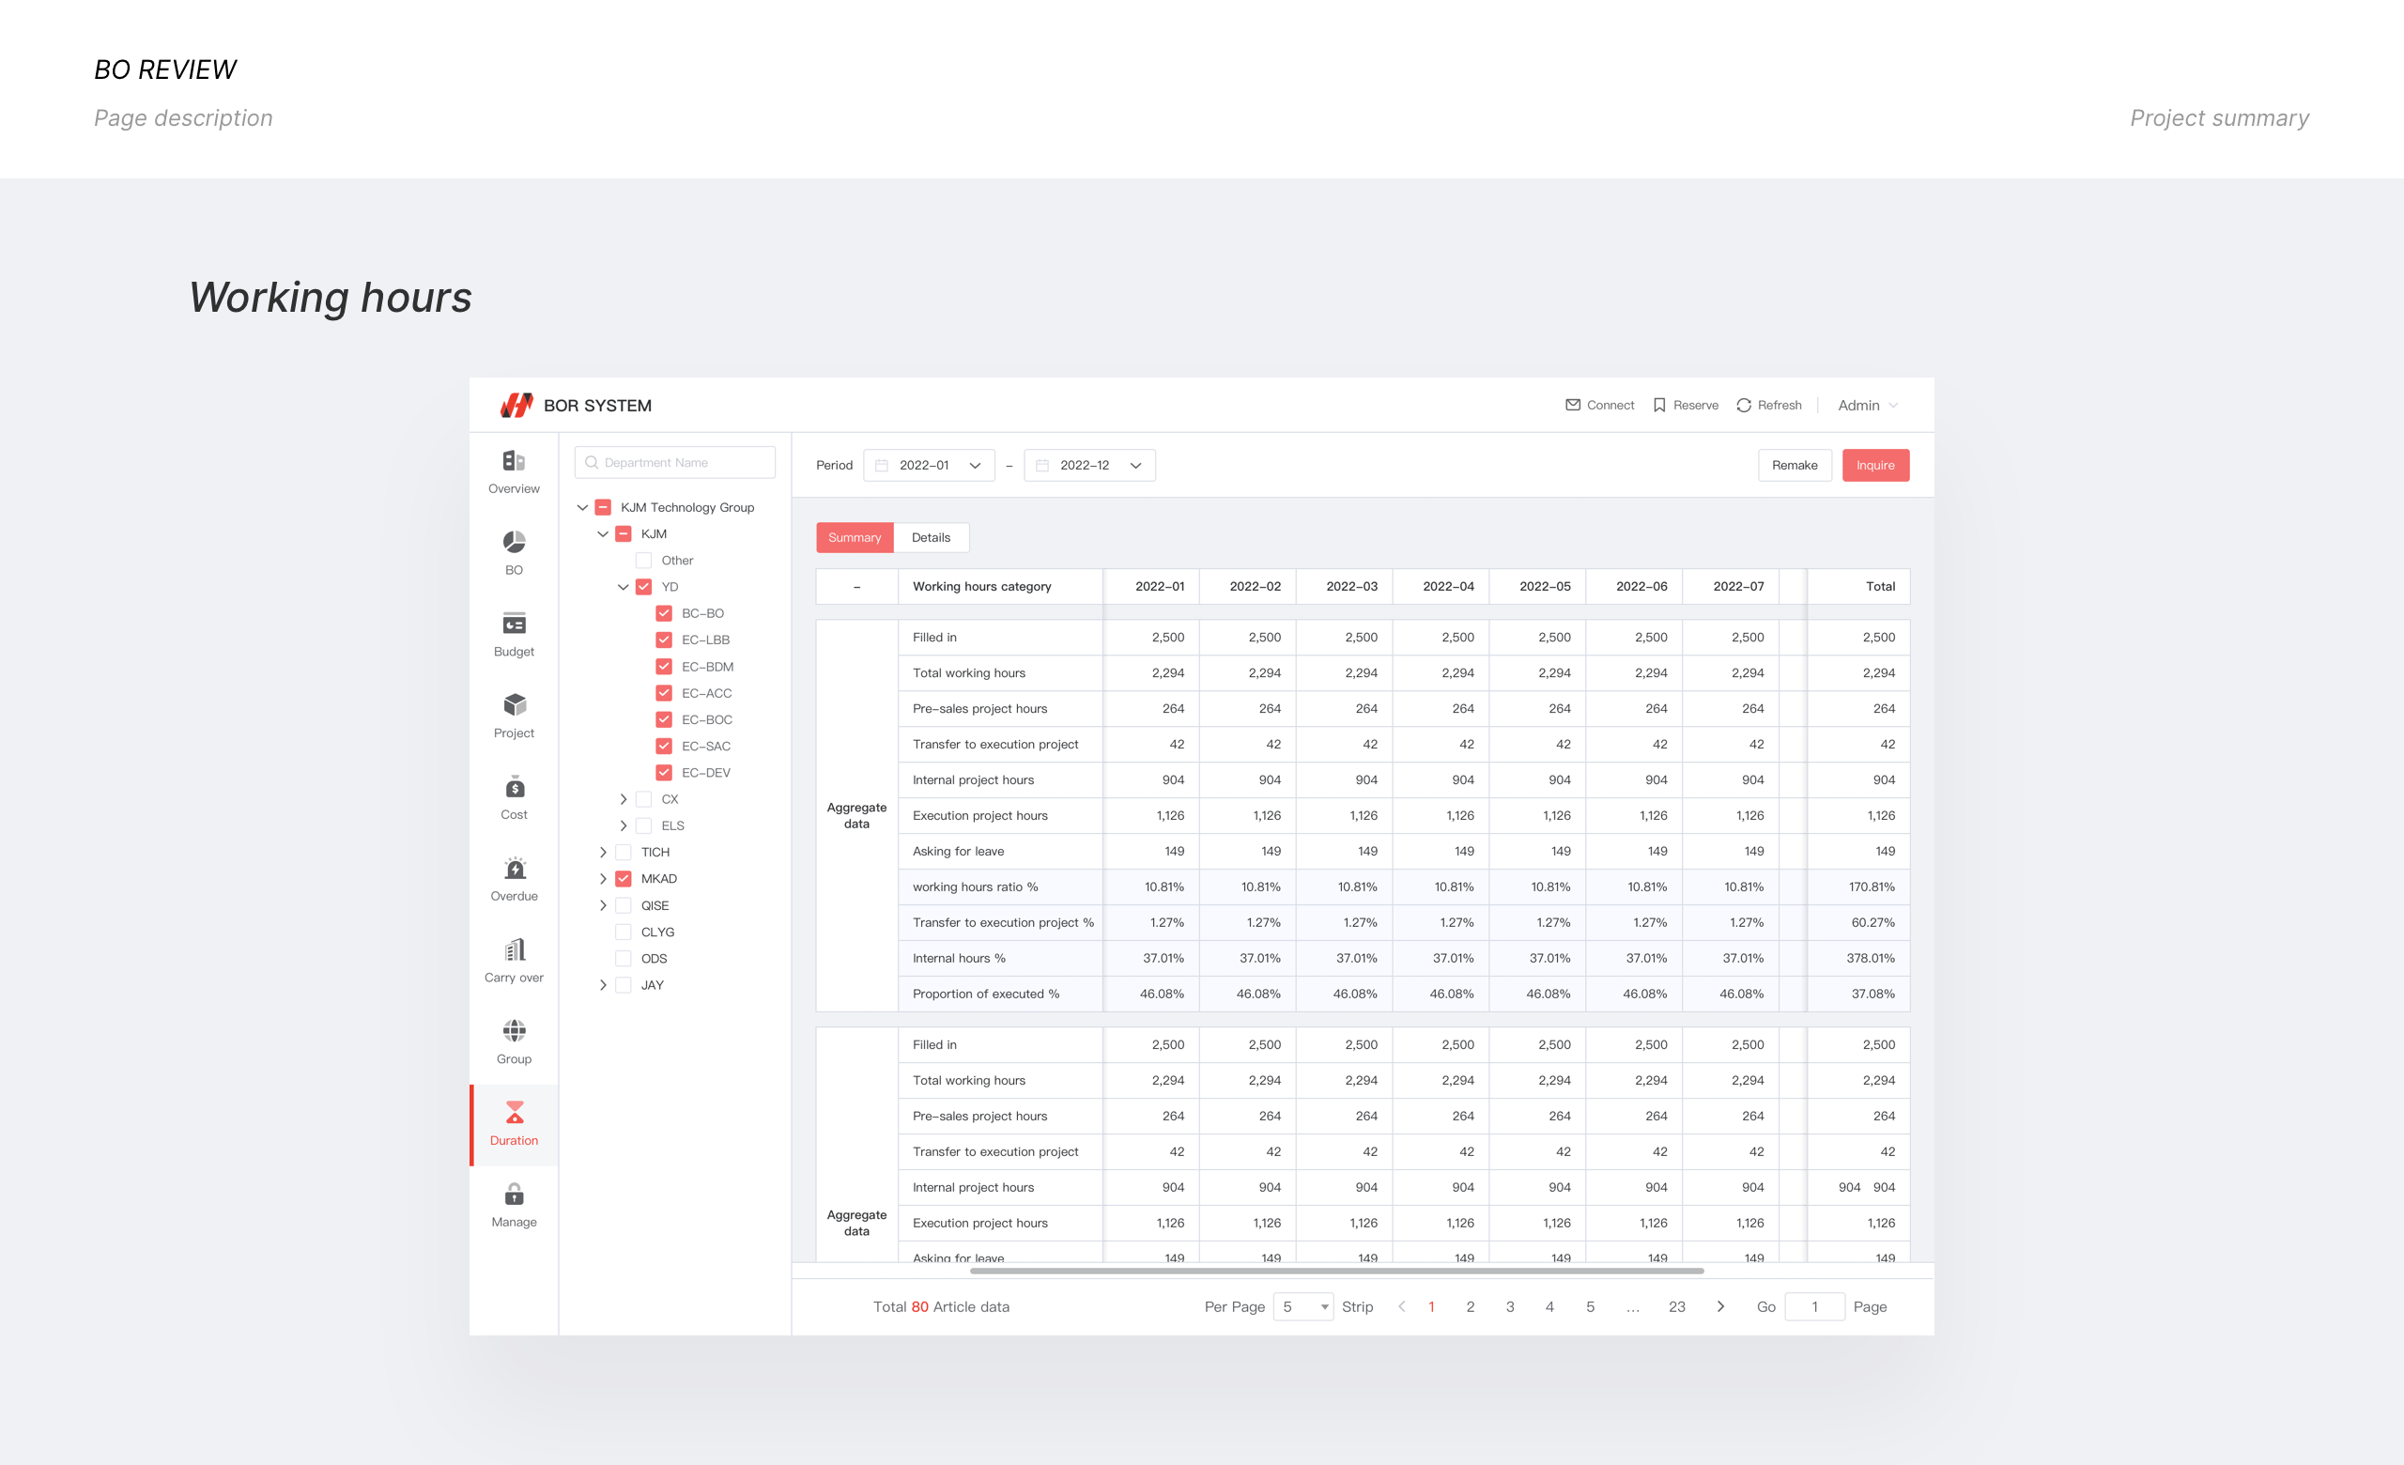Screen dimensions: 2404x1465
Task: Open the Project cube icon
Action: tap(515, 704)
